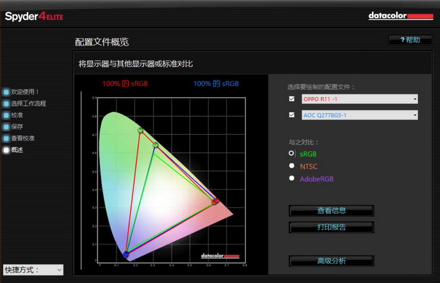Click the 查看信息 button
The image size is (440, 283).
pyautogui.click(x=331, y=210)
